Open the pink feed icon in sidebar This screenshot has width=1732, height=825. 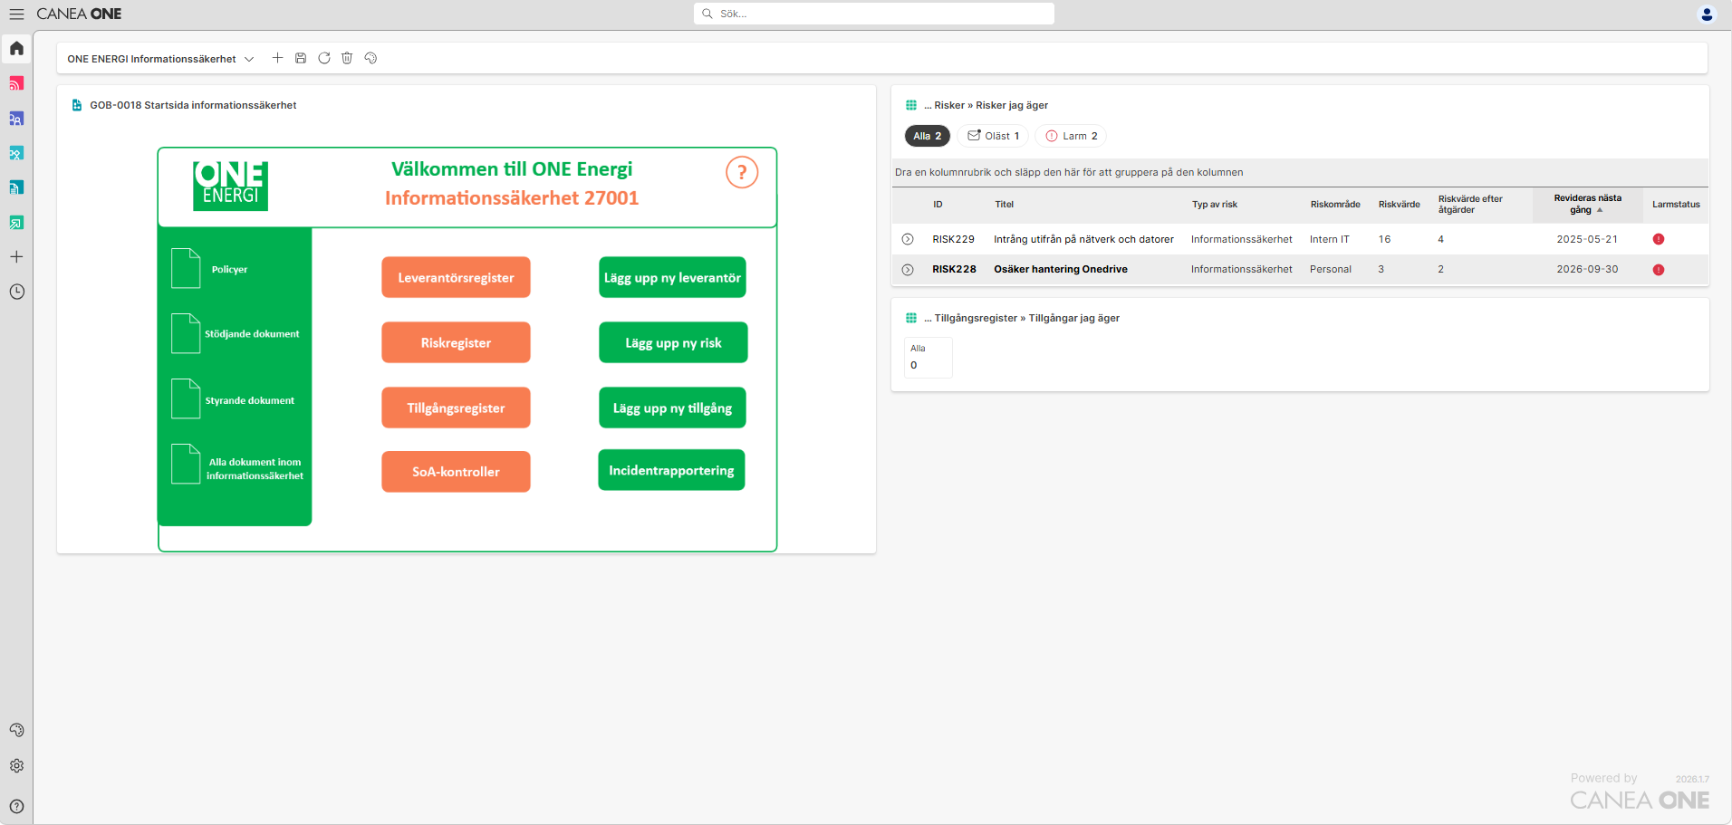click(x=16, y=83)
